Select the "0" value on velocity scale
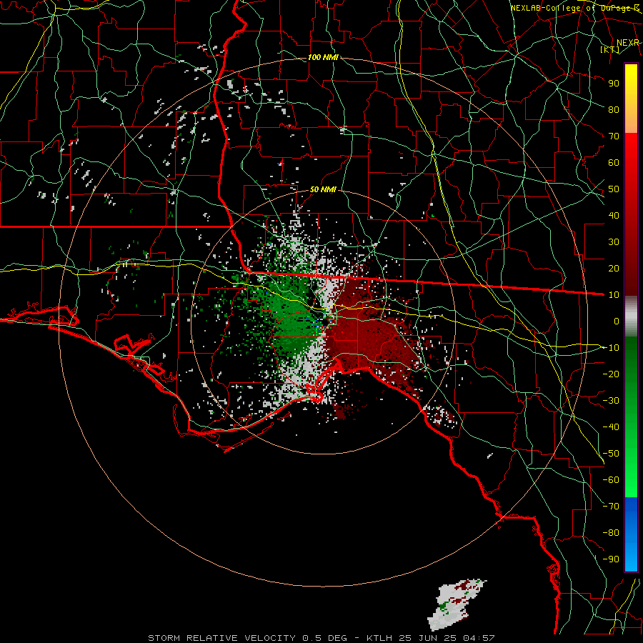Viewport: 643px width, 643px height. [617, 321]
